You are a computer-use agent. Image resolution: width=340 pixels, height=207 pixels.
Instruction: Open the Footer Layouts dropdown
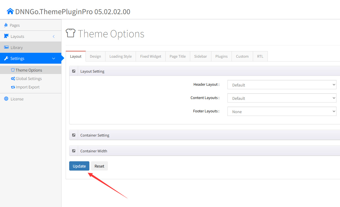[282, 112]
